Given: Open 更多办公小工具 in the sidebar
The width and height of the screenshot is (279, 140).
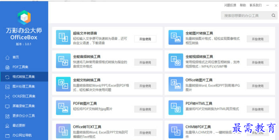Looking at the screenshot, I should [x=24, y=116].
